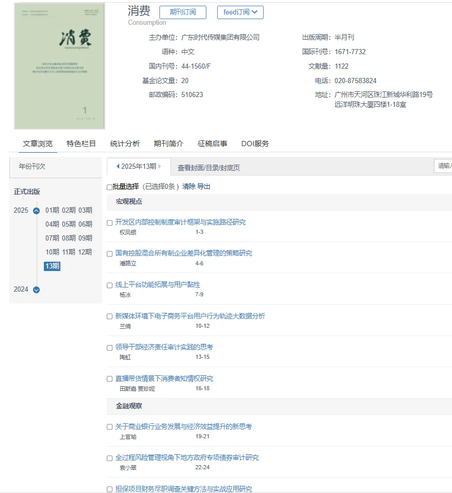The height and width of the screenshot is (493, 452).
Task: Open the feed订阅 dropdown
Action: pos(240,12)
